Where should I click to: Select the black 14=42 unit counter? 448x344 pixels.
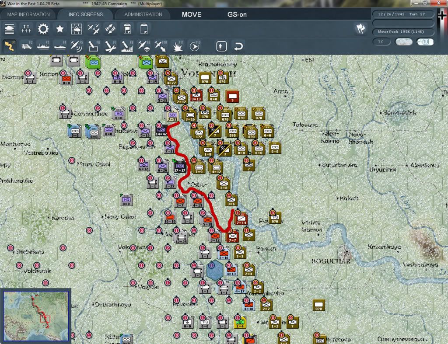(x=161, y=130)
